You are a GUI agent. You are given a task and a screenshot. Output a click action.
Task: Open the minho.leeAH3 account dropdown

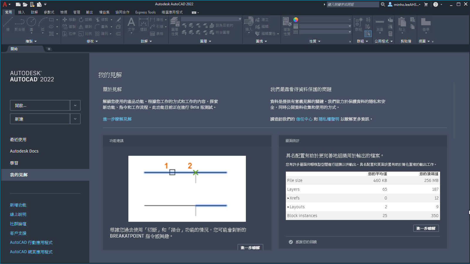coord(404,4)
